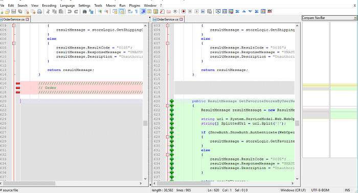Click left pane vertical scrollbar thumb
Screen dimensions: 358x193
coord(145,123)
